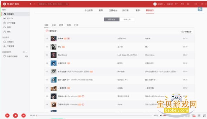
Task: Start playback with the red play button
Action: point(15,116)
